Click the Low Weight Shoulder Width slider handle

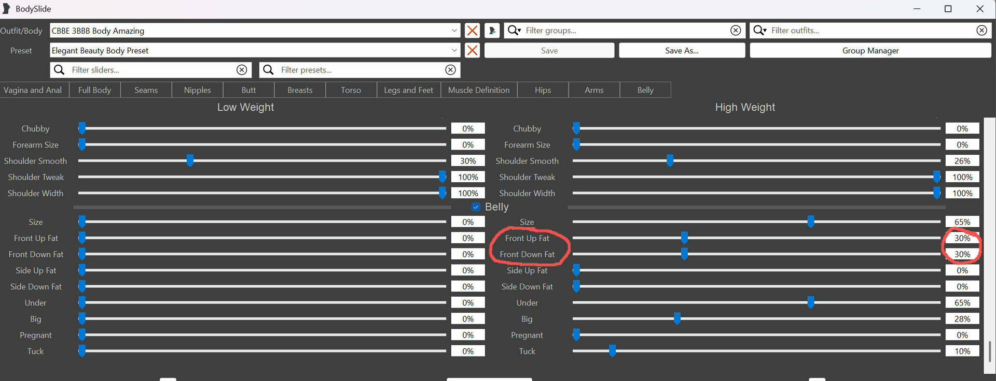[442, 193]
